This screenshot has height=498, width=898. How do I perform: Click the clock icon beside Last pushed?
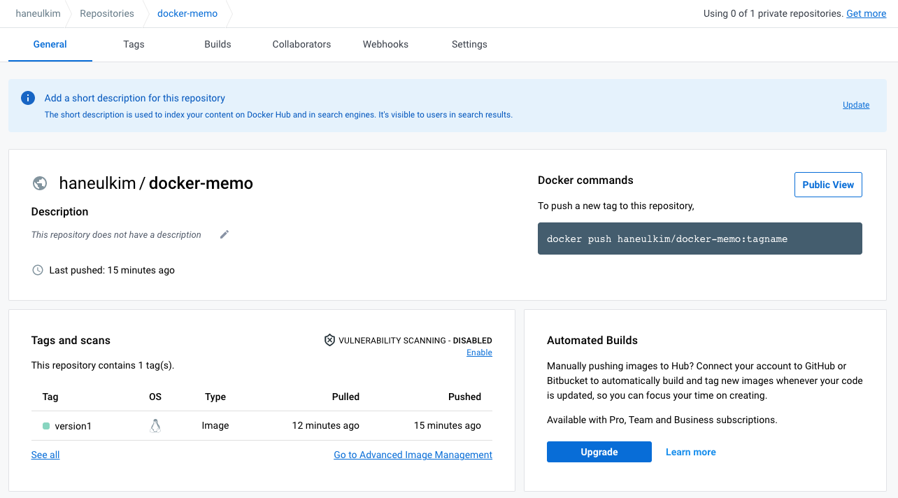click(x=38, y=270)
